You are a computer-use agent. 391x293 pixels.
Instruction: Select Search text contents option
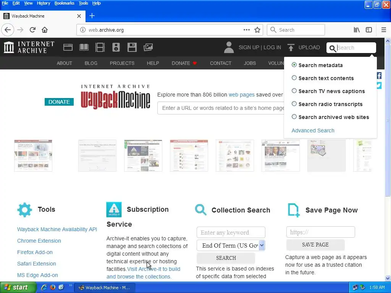pos(294,78)
